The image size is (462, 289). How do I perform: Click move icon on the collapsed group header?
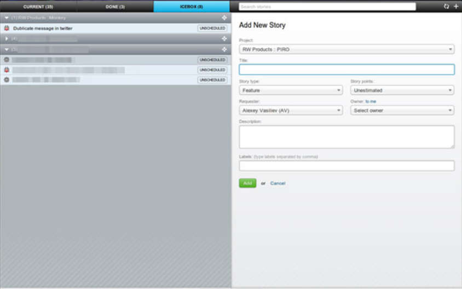(224, 39)
